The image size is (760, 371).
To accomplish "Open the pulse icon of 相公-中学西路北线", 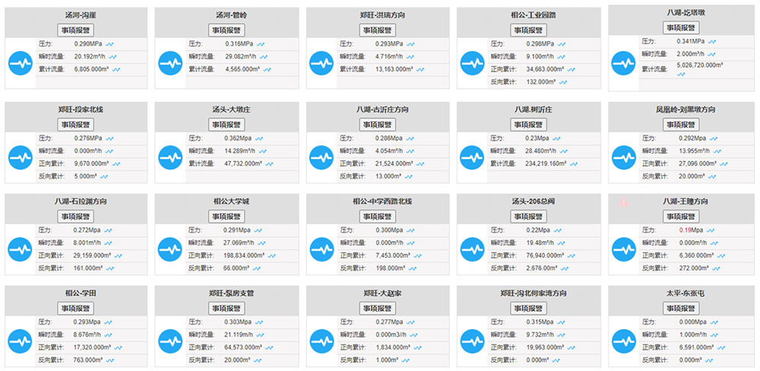I will pos(321,249).
